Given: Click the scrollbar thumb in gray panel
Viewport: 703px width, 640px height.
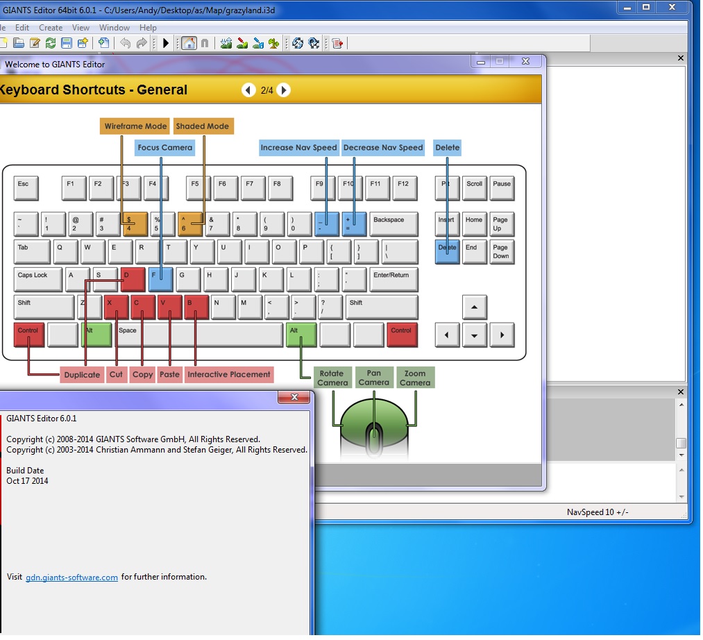Looking at the screenshot, I should [x=681, y=443].
